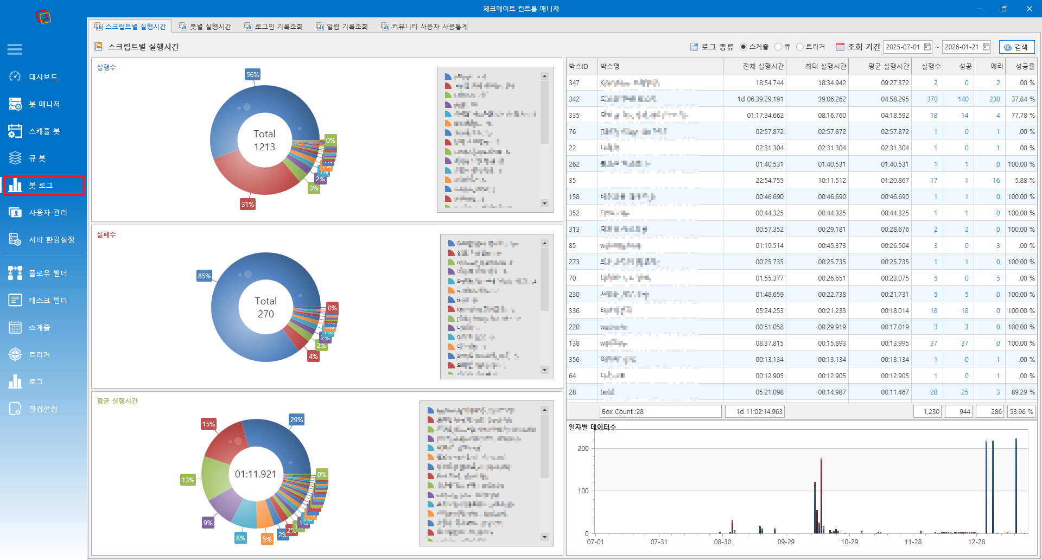Open the 스케줄 봇 icon

(15, 131)
